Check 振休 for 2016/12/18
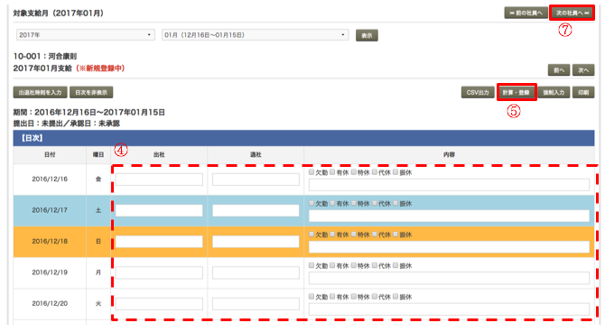 [x=396, y=235]
